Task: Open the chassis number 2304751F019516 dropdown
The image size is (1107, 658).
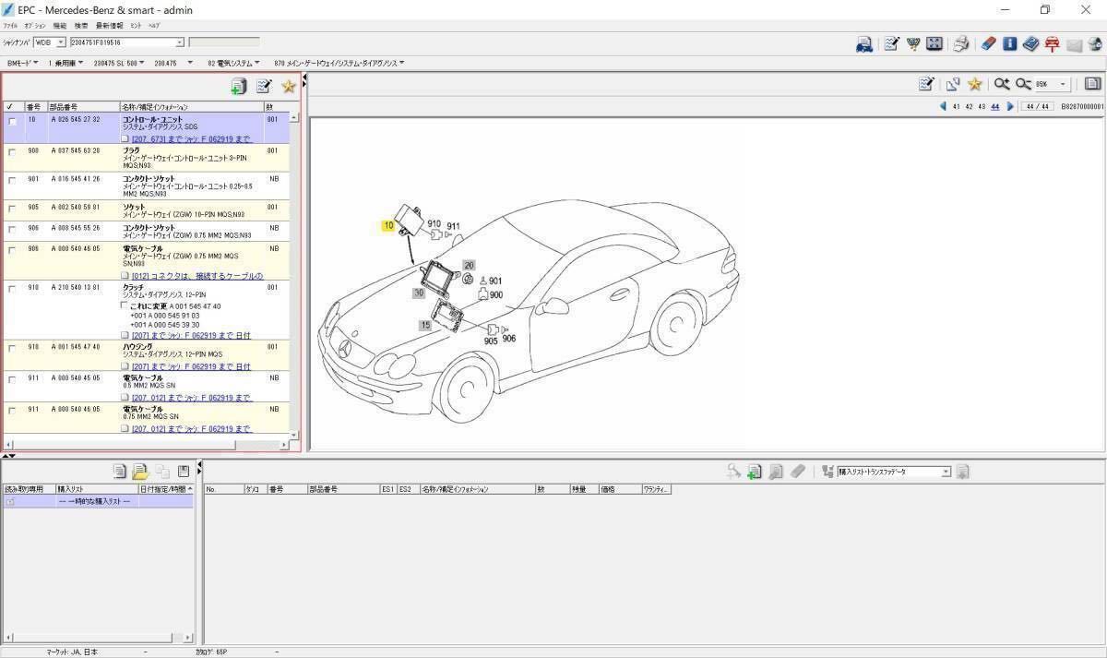Action: click(x=180, y=42)
